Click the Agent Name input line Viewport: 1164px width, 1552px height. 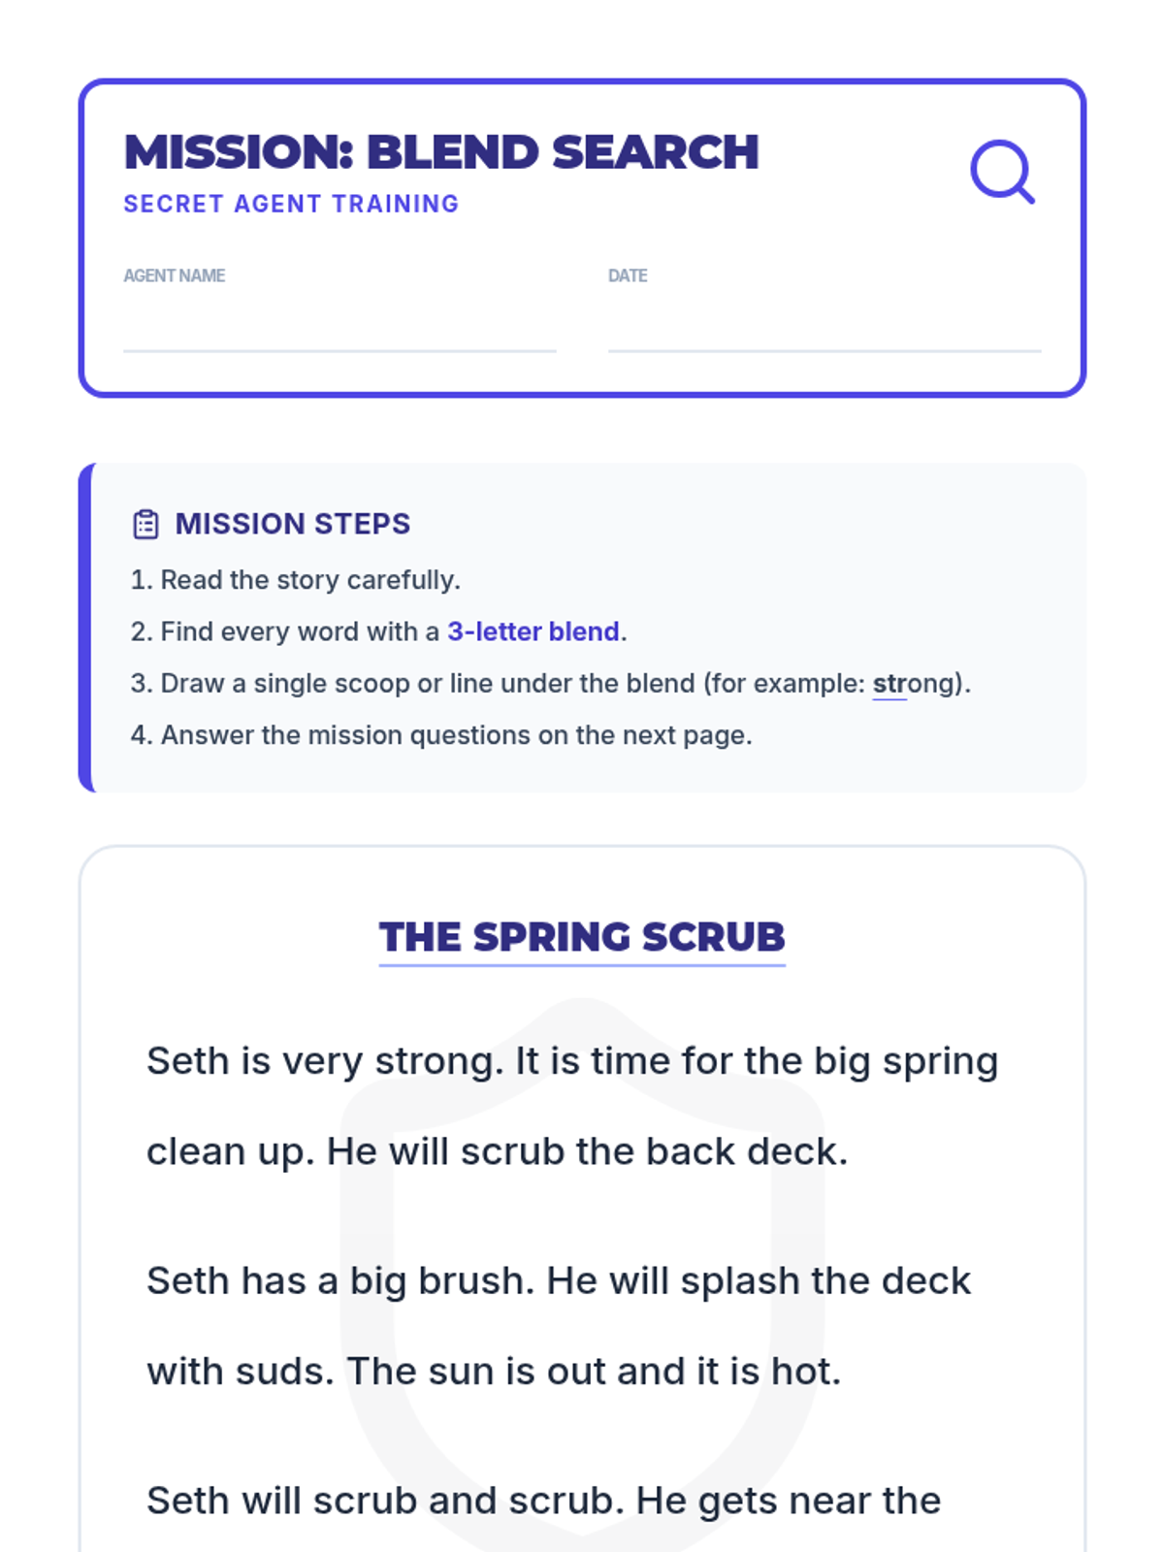point(339,330)
